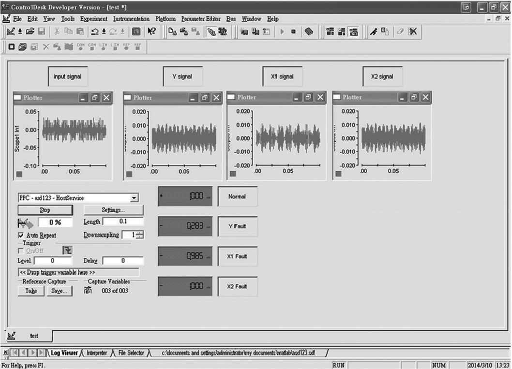Click the falling edge trigger slope icon
Image resolution: width=512 pixels, height=369 pixels.
(x=66, y=250)
